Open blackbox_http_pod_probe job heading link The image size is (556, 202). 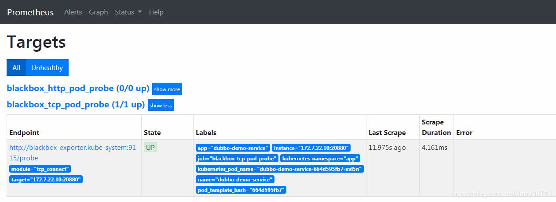(78, 89)
